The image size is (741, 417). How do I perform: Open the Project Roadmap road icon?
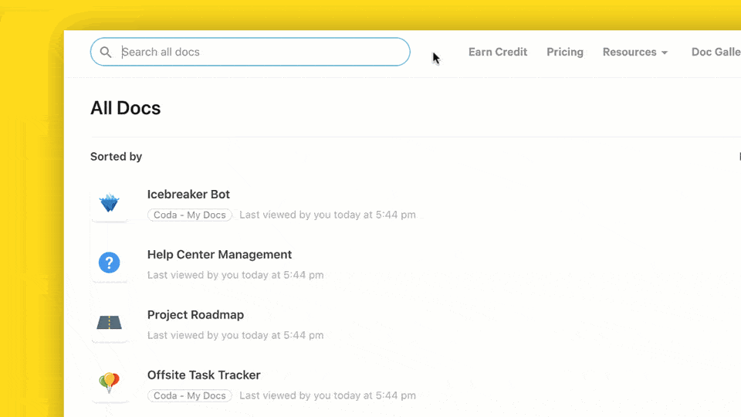109,323
